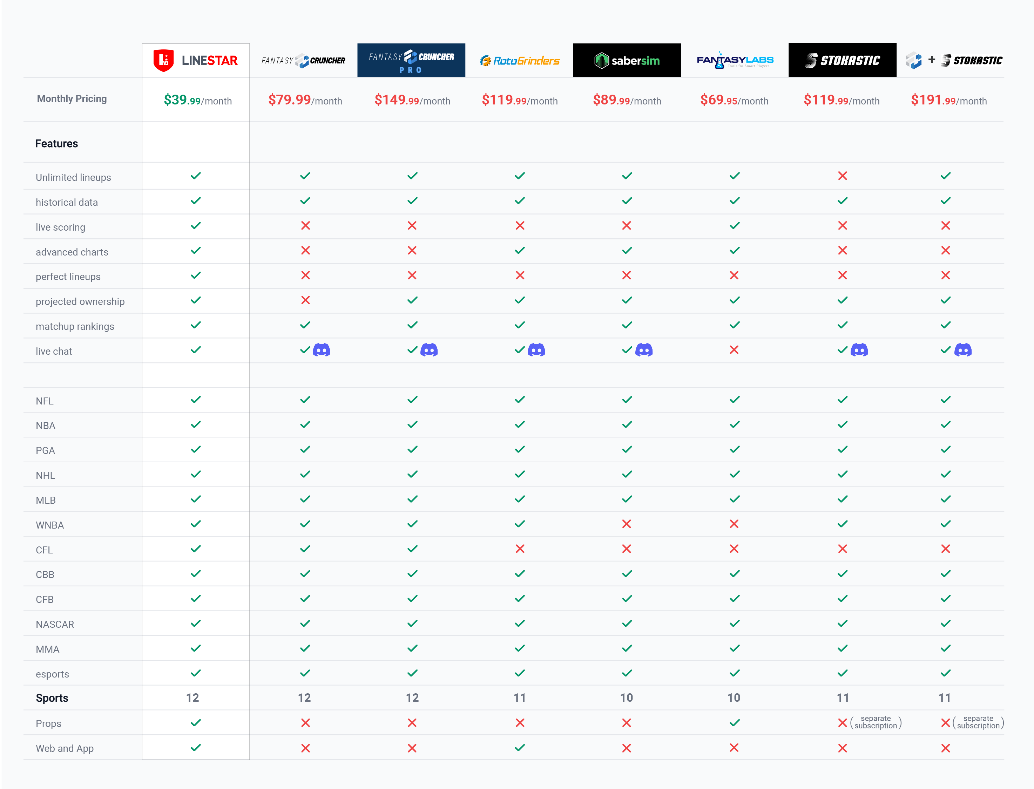Click the Monthly Pricing row label
The image size is (1034, 789).
pyautogui.click(x=72, y=98)
